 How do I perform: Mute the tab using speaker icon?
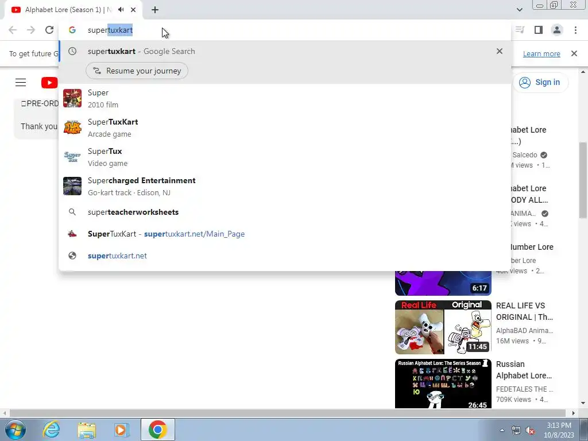click(121, 10)
